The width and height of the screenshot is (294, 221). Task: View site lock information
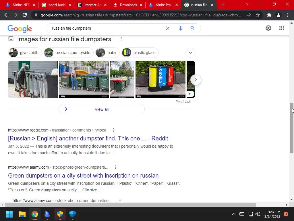pyautogui.click(x=36, y=15)
